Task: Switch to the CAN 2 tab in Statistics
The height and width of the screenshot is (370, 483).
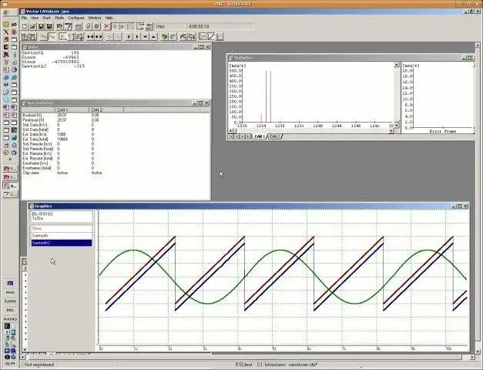Action: click(x=274, y=136)
